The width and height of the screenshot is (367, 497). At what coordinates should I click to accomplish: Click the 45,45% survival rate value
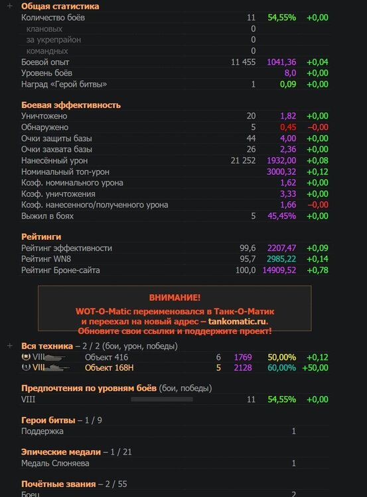tap(281, 216)
